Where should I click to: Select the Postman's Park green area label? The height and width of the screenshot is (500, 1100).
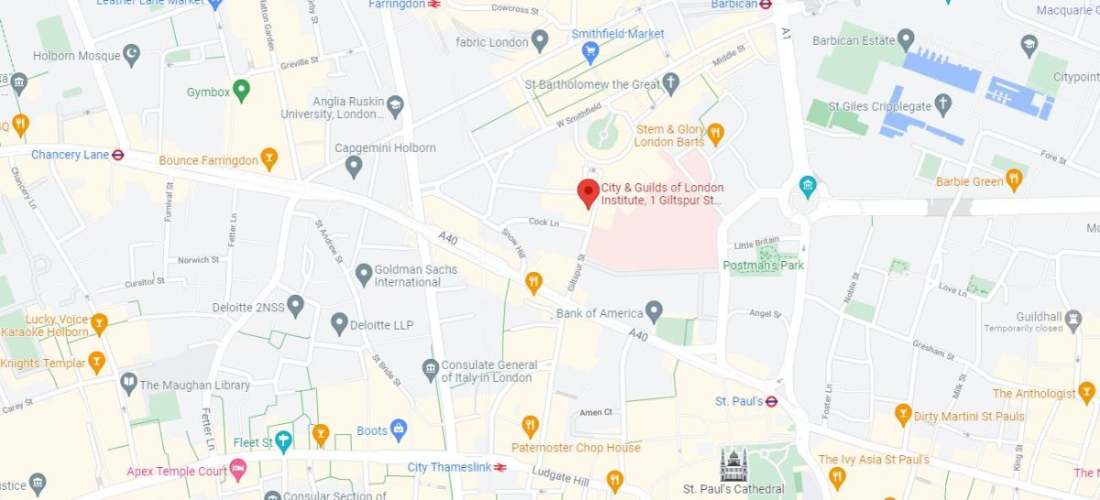(x=764, y=266)
